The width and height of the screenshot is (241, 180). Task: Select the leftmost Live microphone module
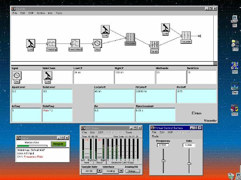(x=31, y=43)
